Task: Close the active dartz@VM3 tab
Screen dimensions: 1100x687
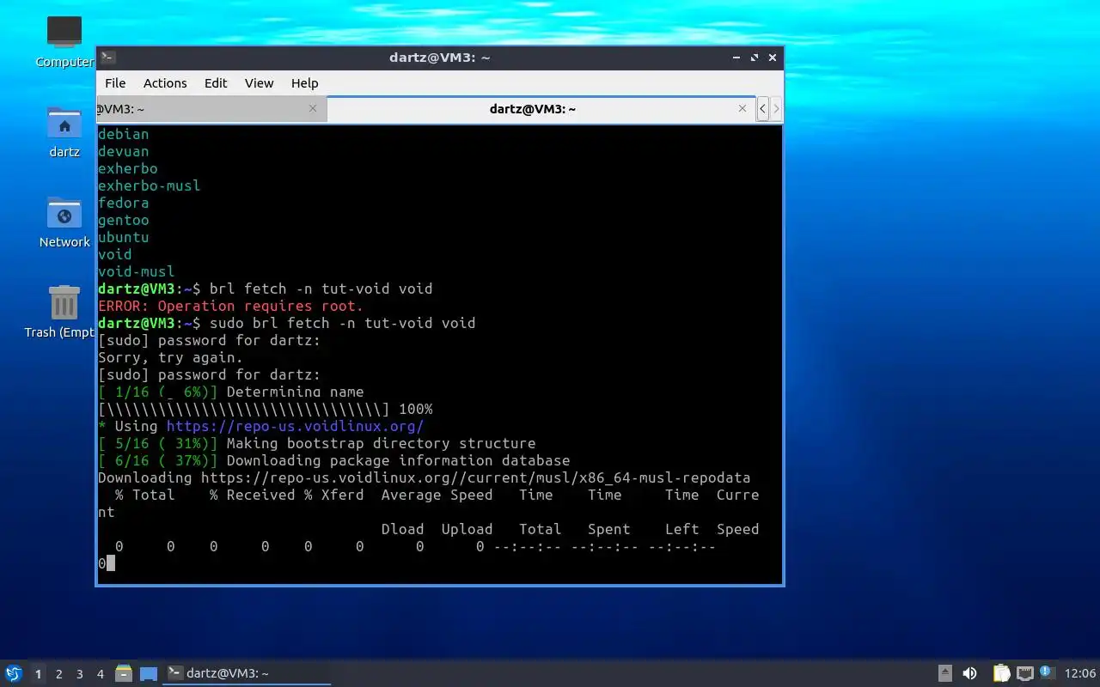Action: coord(742,108)
